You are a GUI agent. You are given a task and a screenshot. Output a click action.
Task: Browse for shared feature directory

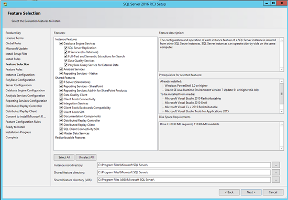276,172
